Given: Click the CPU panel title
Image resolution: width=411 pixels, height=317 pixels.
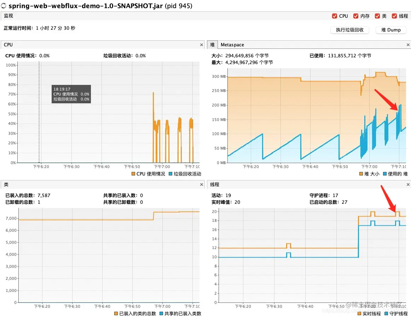Looking at the screenshot, I should (8, 45).
